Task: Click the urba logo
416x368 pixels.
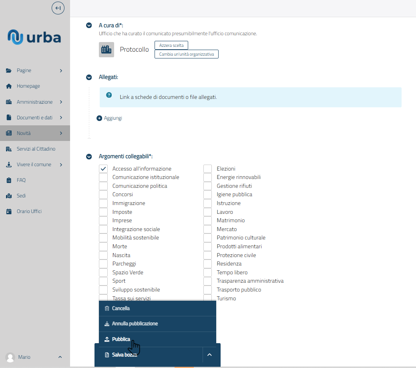Action: coord(34,37)
